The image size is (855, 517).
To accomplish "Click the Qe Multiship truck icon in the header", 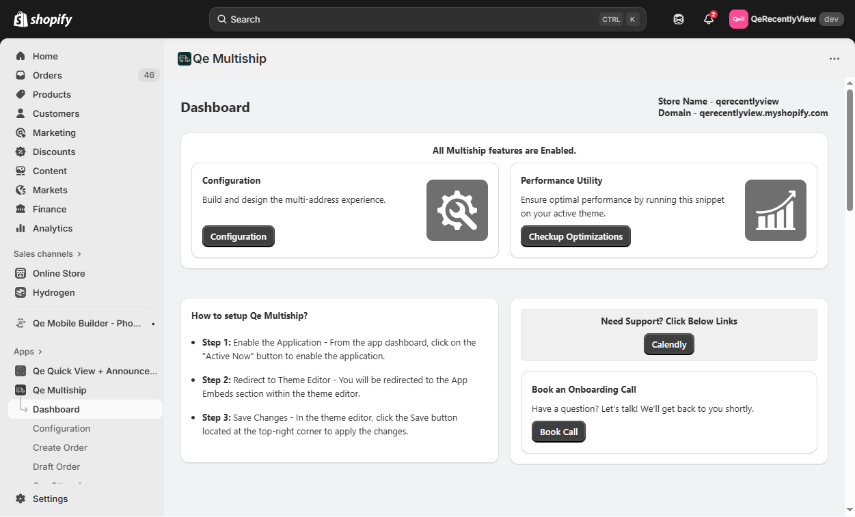I will [x=185, y=59].
